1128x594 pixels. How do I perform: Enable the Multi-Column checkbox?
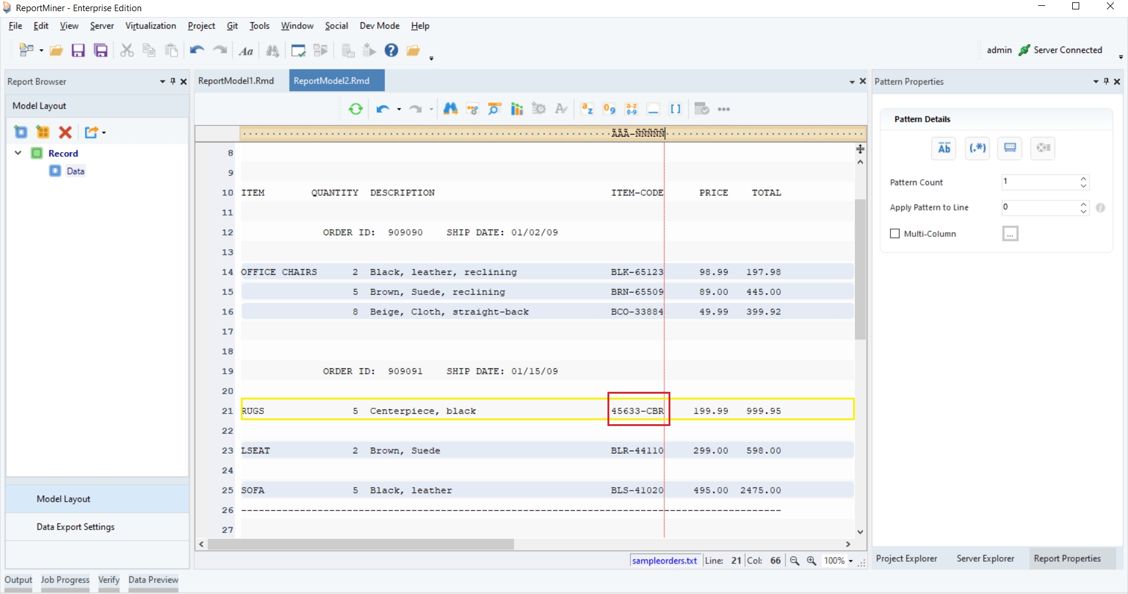(895, 234)
